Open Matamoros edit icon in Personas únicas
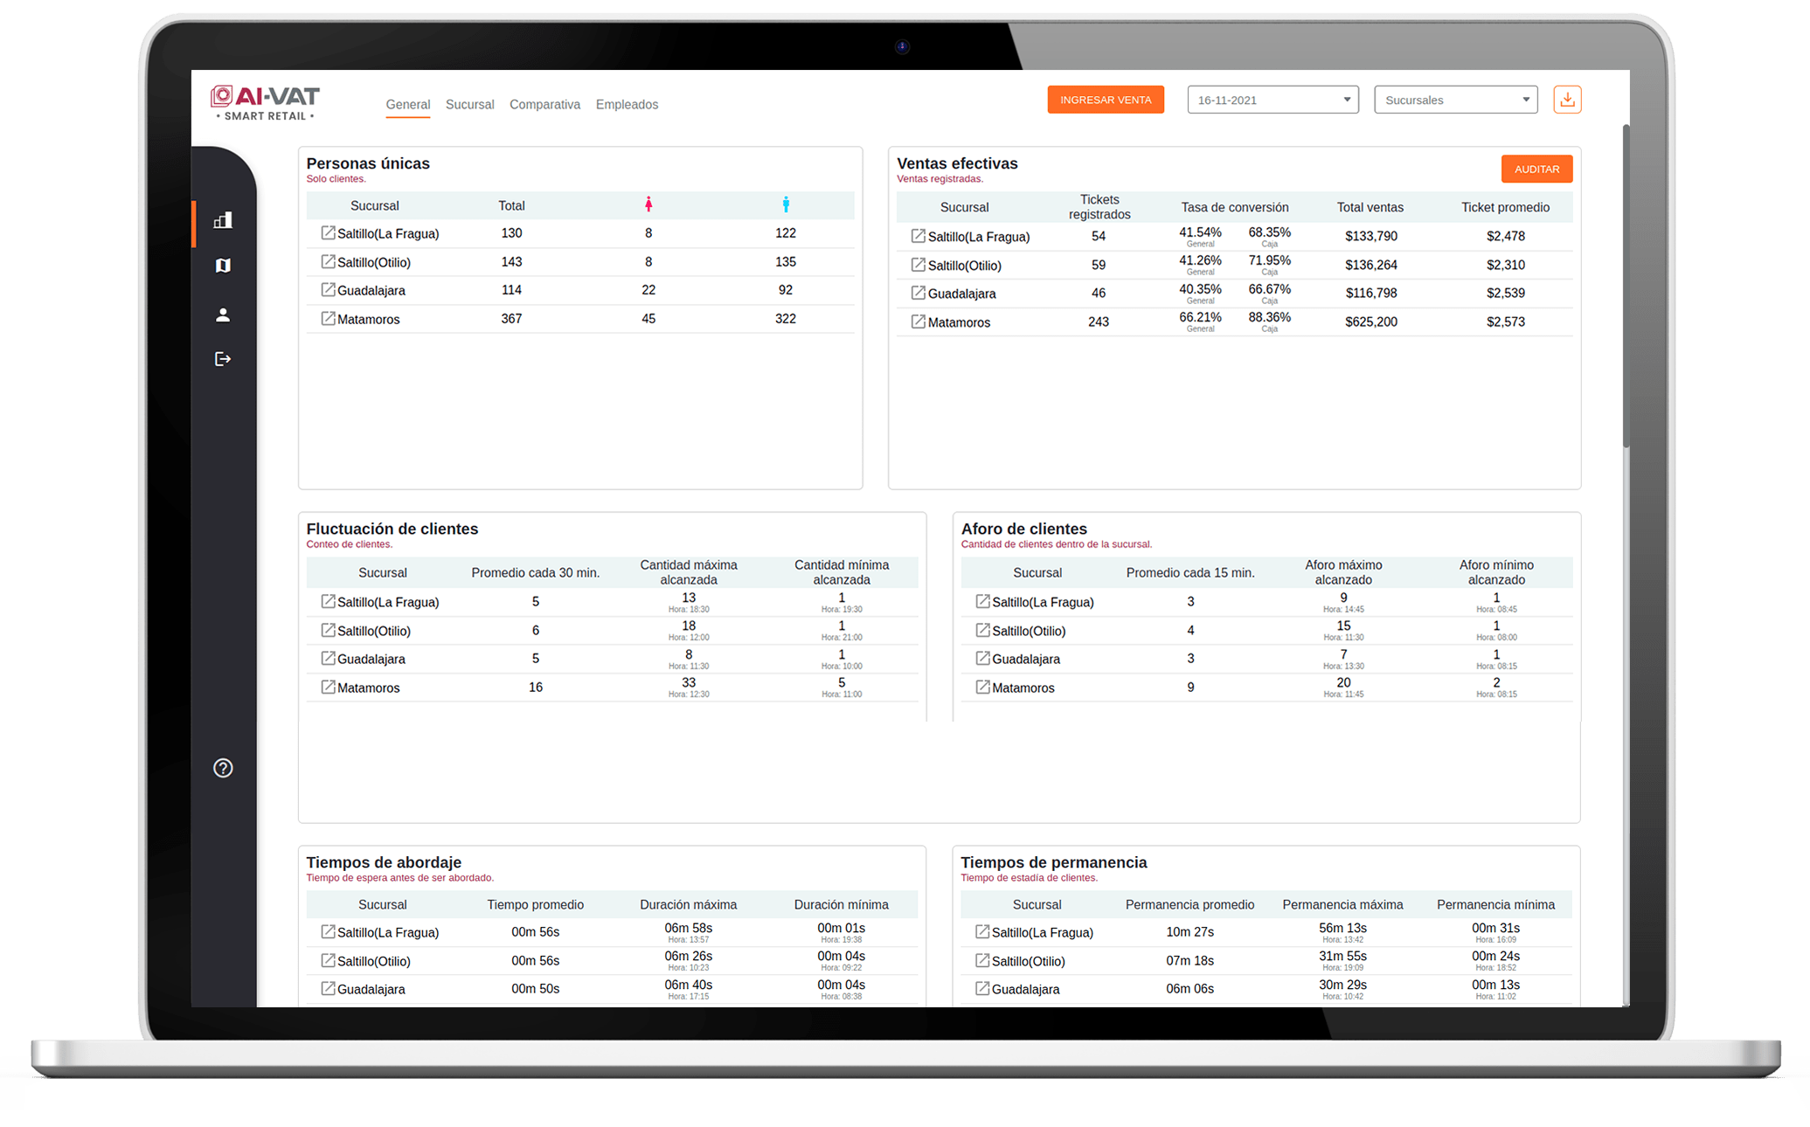This screenshot has width=1810, height=1127. 328,318
